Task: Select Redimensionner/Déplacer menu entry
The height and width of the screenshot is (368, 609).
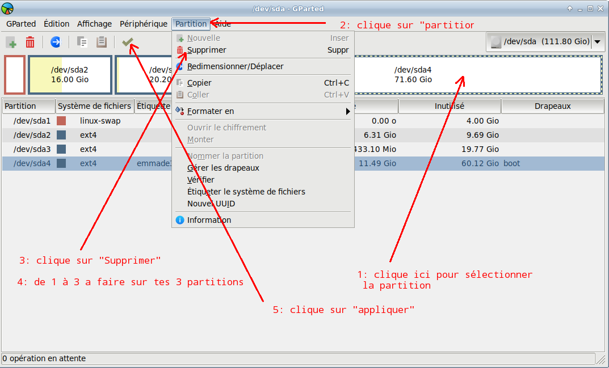Action: click(235, 66)
